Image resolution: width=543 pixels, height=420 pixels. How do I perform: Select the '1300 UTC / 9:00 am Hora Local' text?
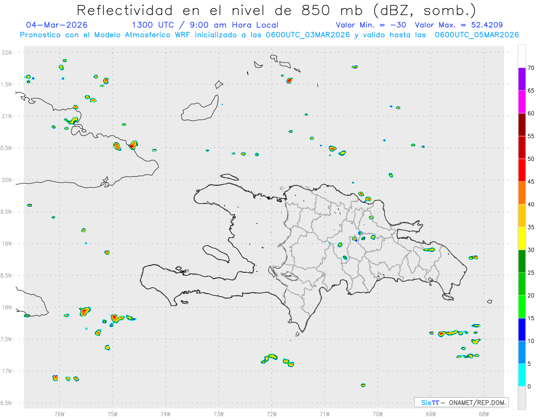point(205,25)
